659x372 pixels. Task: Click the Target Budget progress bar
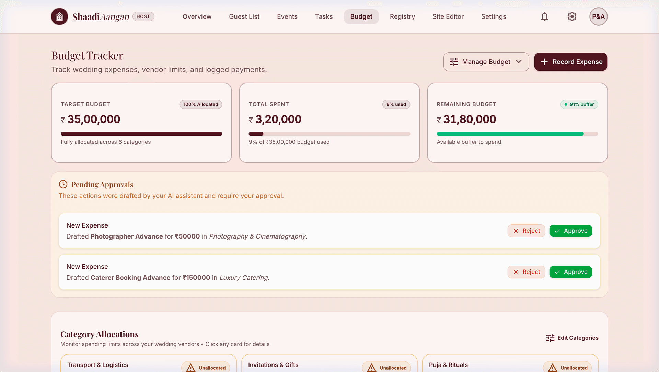[x=141, y=134]
